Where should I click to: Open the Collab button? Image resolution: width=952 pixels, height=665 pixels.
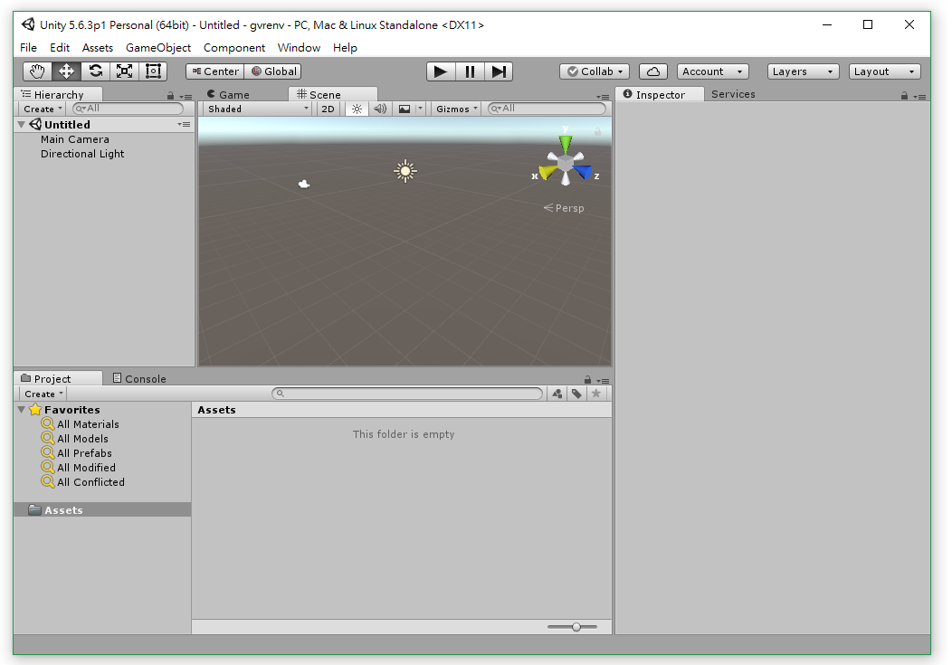pyautogui.click(x=595, y=71)
